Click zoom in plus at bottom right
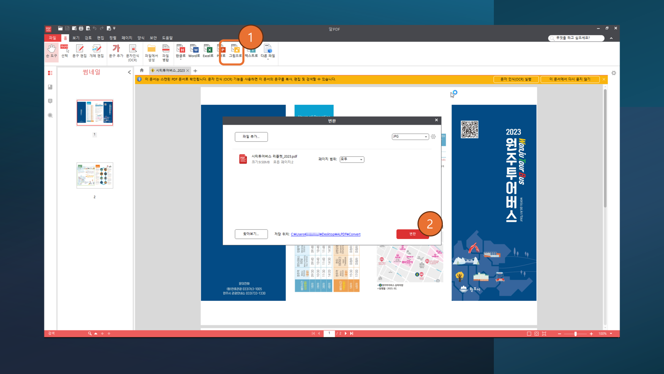This screenshot has height=374, width=664. 591,334
